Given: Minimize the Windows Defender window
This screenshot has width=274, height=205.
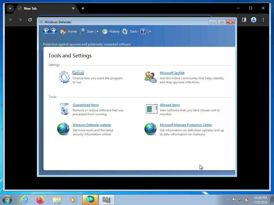Looking at the screenshot, I should (213, 22).
